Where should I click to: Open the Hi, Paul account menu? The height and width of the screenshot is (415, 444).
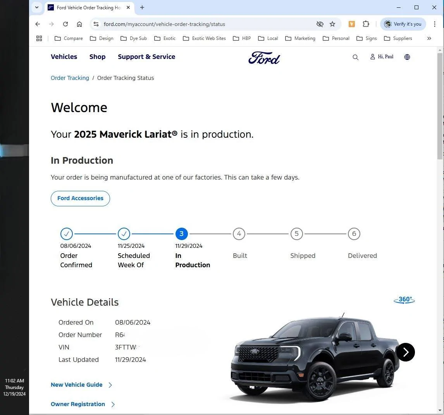tap(382, 57)
